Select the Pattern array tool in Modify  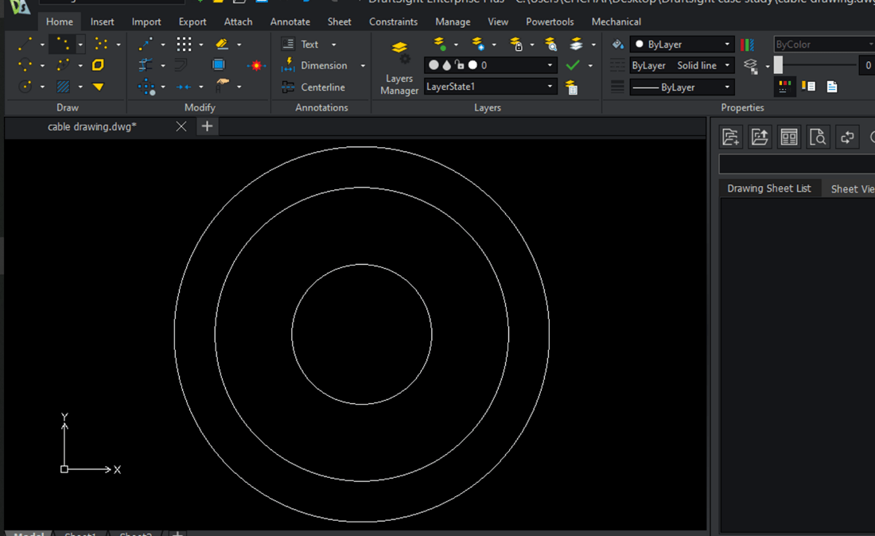pyautogui.click(x=184, y=45)
